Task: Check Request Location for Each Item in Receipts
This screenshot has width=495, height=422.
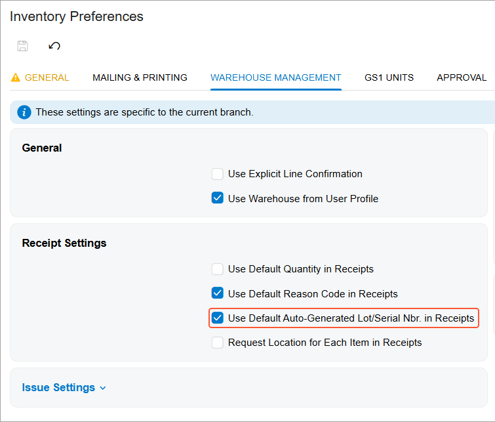Action: pos(218,343)
